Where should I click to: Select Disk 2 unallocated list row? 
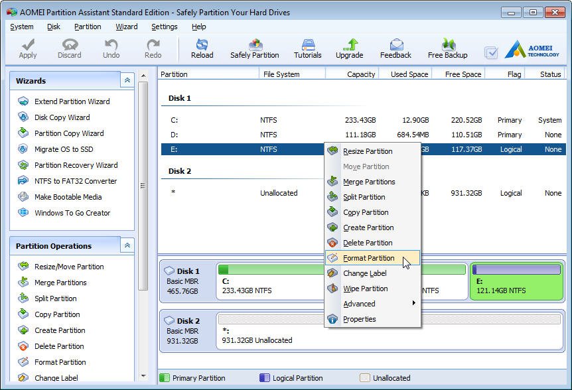coord(364,193)
